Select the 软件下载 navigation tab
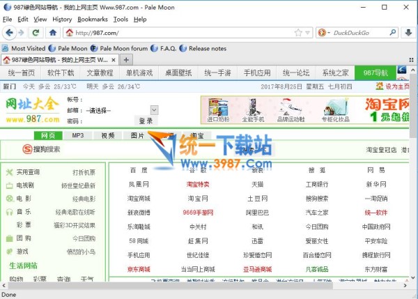Viewport: 418px width, 299px height. tap(61, 72)
